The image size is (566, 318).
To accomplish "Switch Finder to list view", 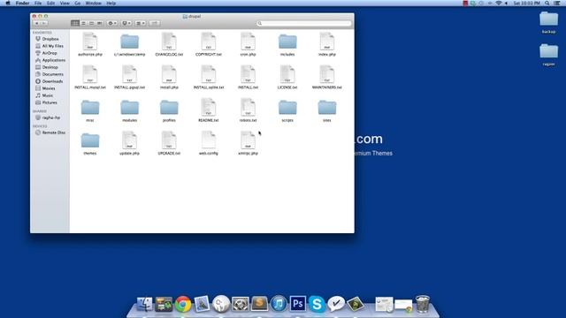I will (83, 23).
